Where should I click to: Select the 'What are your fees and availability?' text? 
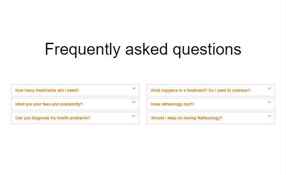(x=49, y=104)
